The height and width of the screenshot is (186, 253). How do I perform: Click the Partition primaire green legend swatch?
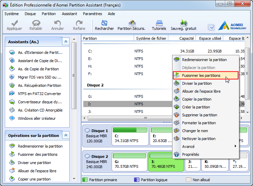[85, 180]
